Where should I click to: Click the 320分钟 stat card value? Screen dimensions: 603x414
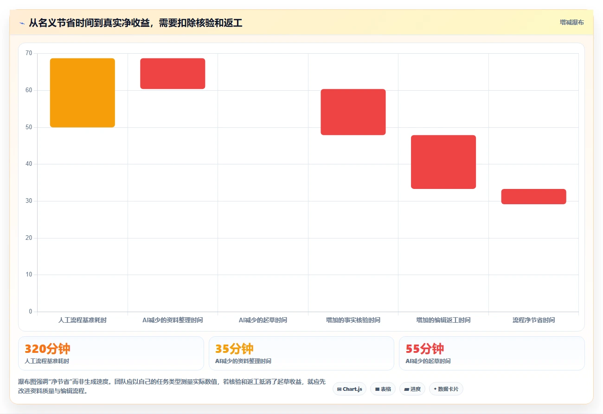[x=47, y=349]
